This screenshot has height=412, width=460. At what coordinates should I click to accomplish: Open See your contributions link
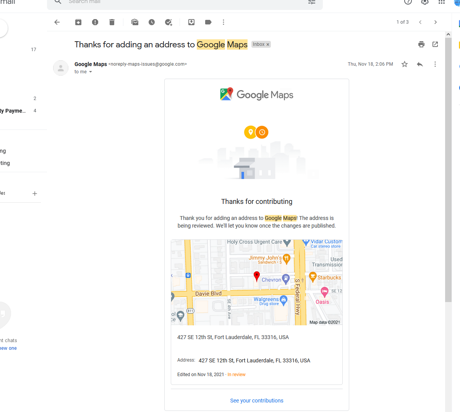click(x=257, y=401)
